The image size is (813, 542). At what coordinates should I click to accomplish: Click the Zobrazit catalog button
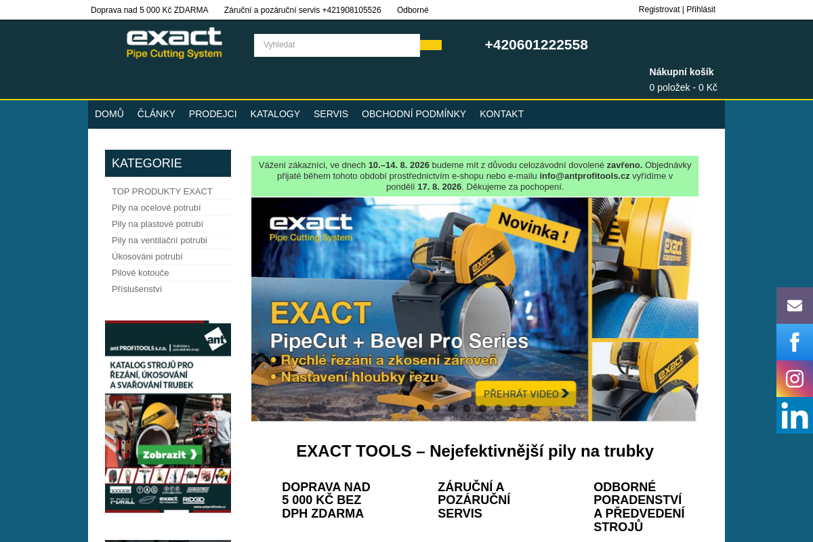tap(170, 454)
